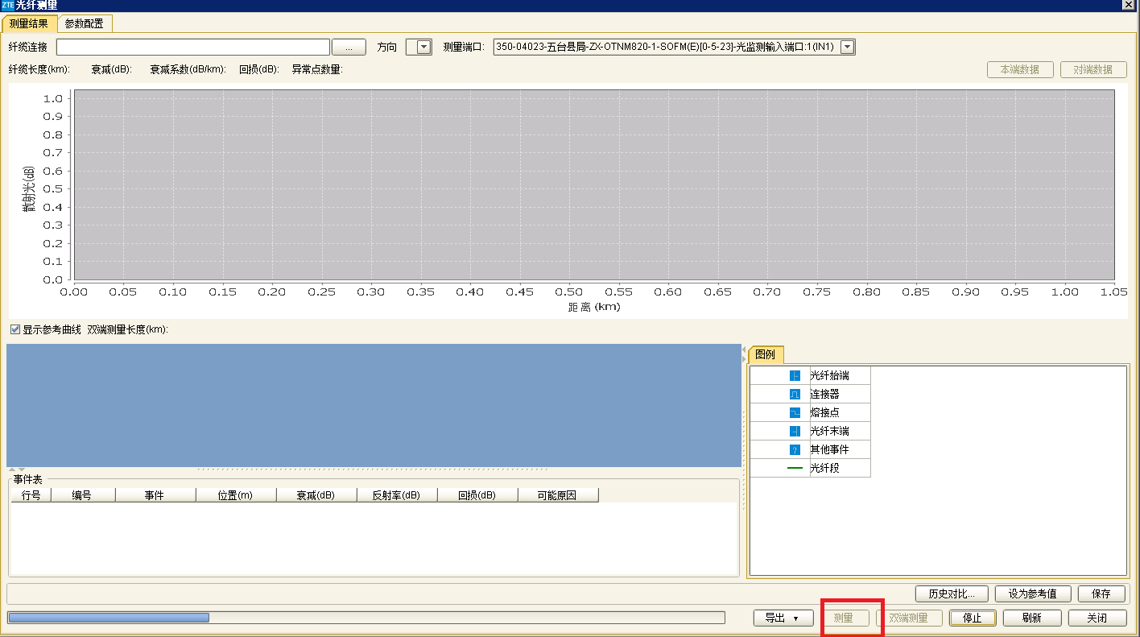Image resolution: width=1140 pixels, height=637 pixels.
Task: Click the 熔接点 legend icon
Action: (x=795, y=412)
